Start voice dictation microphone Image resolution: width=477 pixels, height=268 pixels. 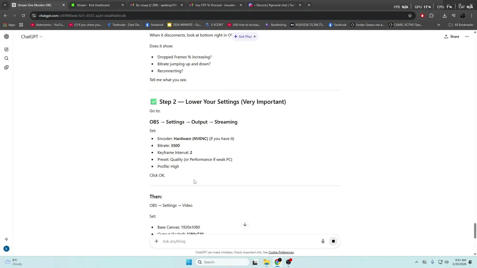323,241
